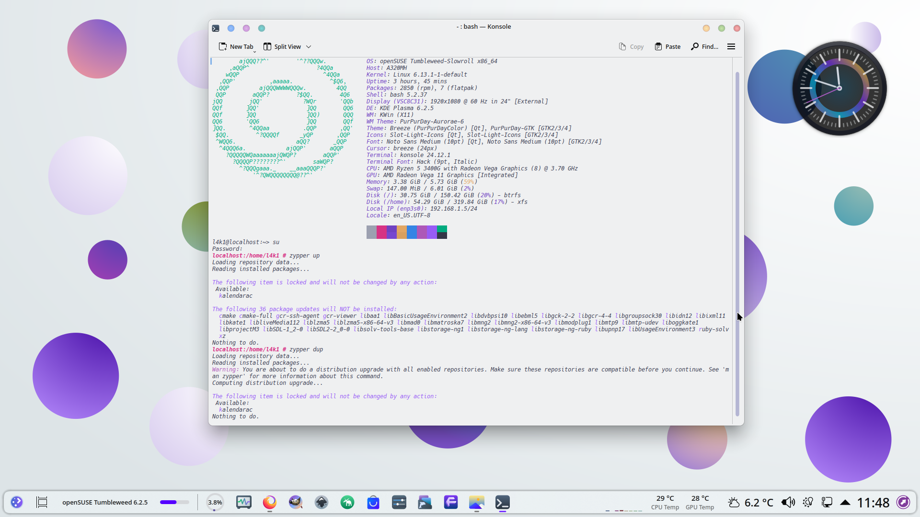Click the 'Memory: 3.38 GiB / 5.73 GiB' line
Screen dimensions: 920x517
click(x=422, y=182)
